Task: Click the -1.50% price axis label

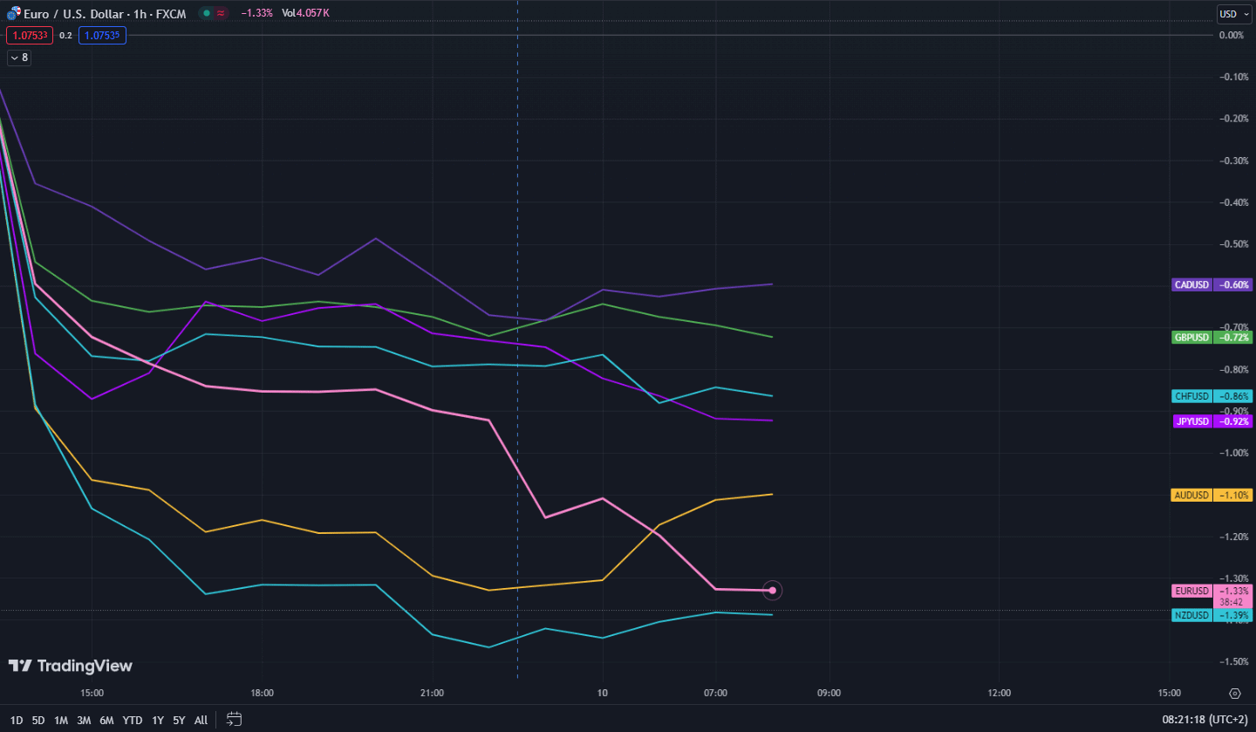Action: point(1232,661)
